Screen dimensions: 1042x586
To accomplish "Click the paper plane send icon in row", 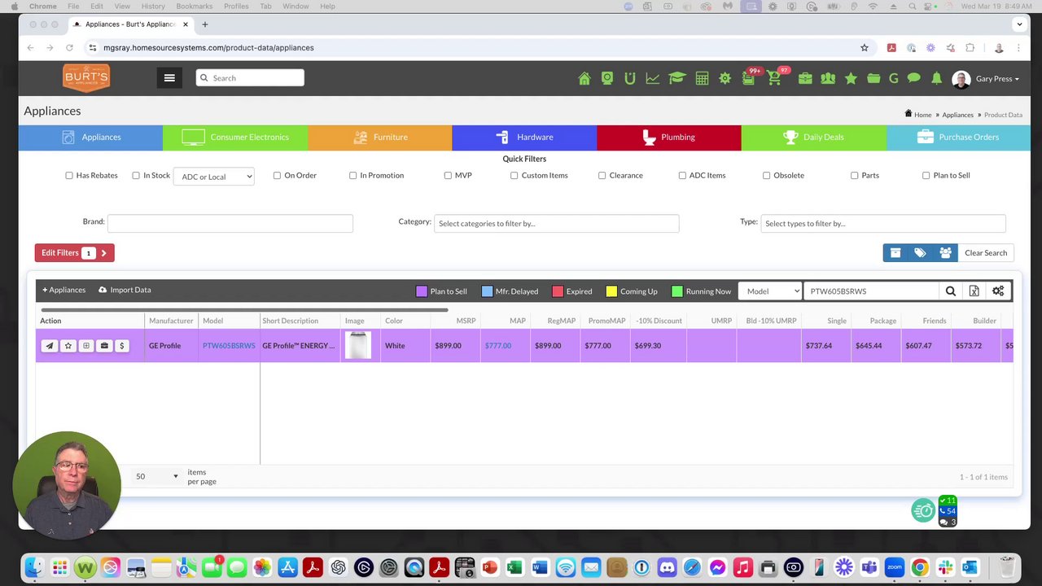I will point(50,346).
